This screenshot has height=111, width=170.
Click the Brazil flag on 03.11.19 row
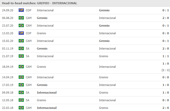point(21,49)
